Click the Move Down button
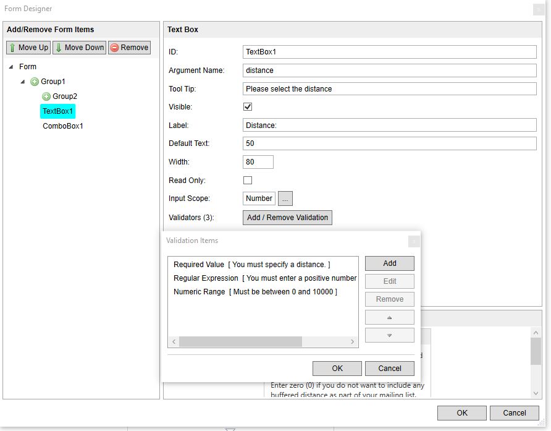The width and height of the screenshot is (551, 431). [x=80, y=48]
